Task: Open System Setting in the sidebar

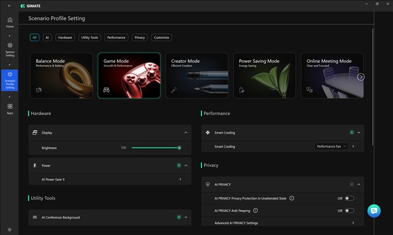Action: coord(10,49)
